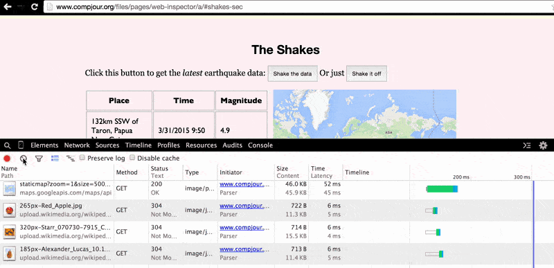Click the Shake it off button
Viewport: 554px width, 268px height.
[x=366, y=74]
